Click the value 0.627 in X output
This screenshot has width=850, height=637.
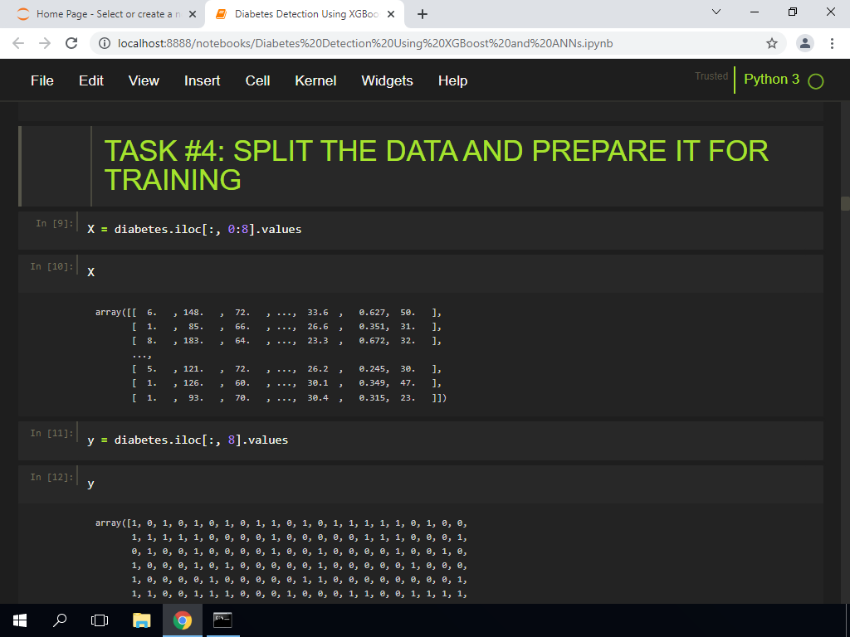(373, 313)
